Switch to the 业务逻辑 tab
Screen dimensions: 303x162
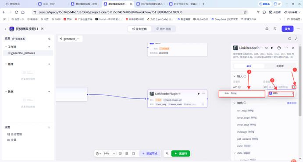pyautogui.click(x=139, y=29)
